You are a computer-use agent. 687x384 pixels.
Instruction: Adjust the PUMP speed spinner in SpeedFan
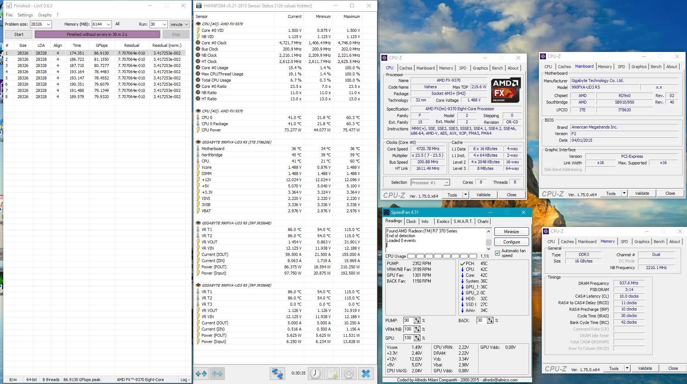[x=417, y=320]
